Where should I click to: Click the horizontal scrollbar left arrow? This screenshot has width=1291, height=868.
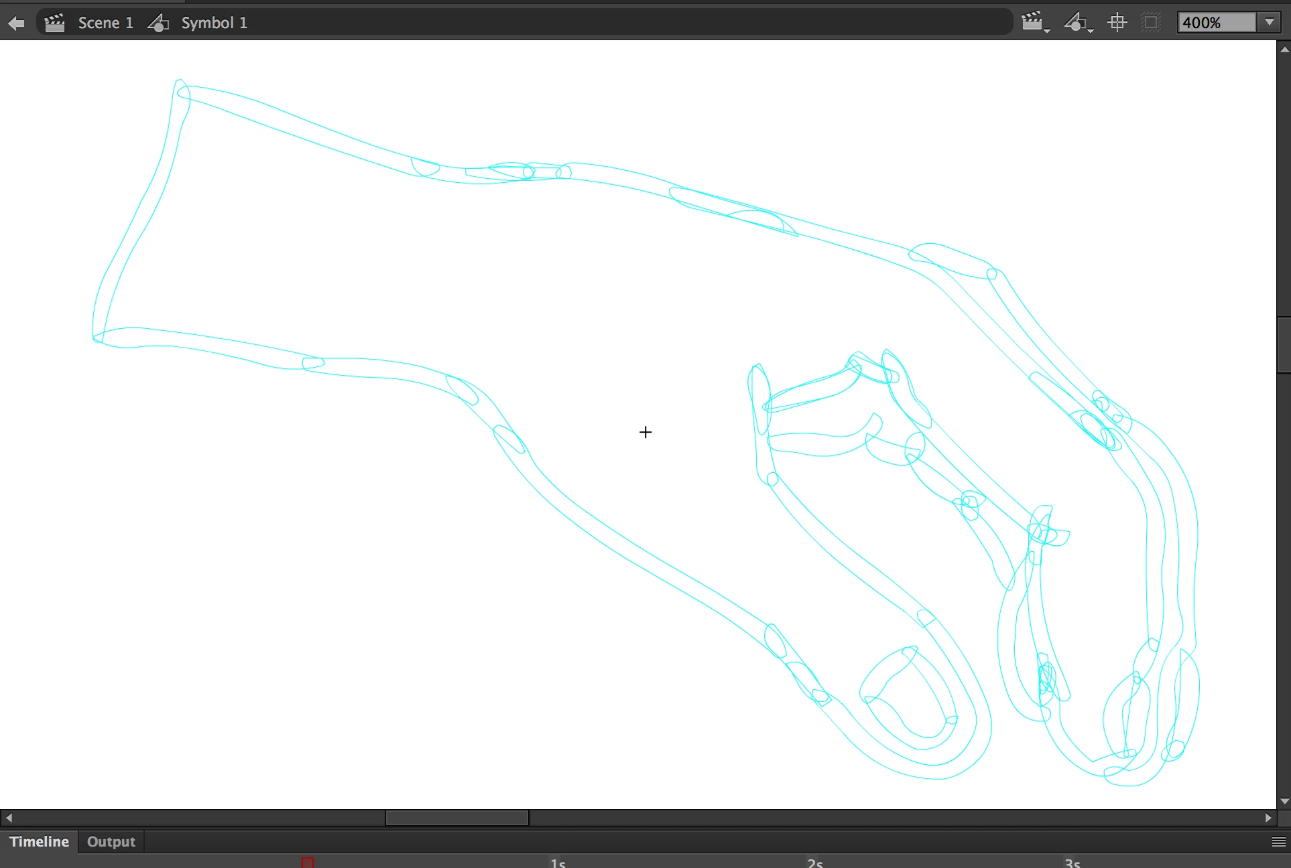tap(9, 818)
